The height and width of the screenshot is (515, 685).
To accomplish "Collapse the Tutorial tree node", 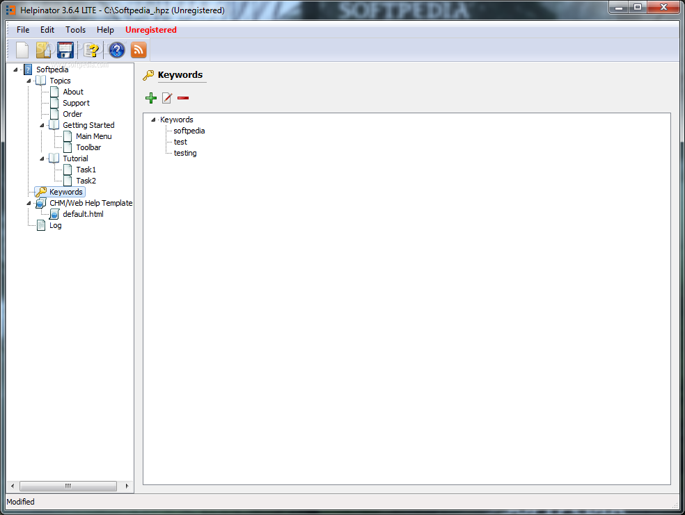I will (x=42, y=158).
